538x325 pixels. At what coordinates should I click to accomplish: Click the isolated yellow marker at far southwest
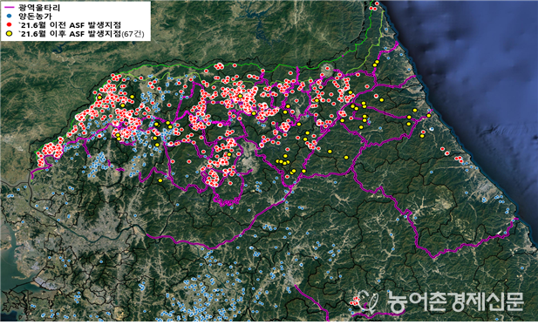click(x=160, y=180)
